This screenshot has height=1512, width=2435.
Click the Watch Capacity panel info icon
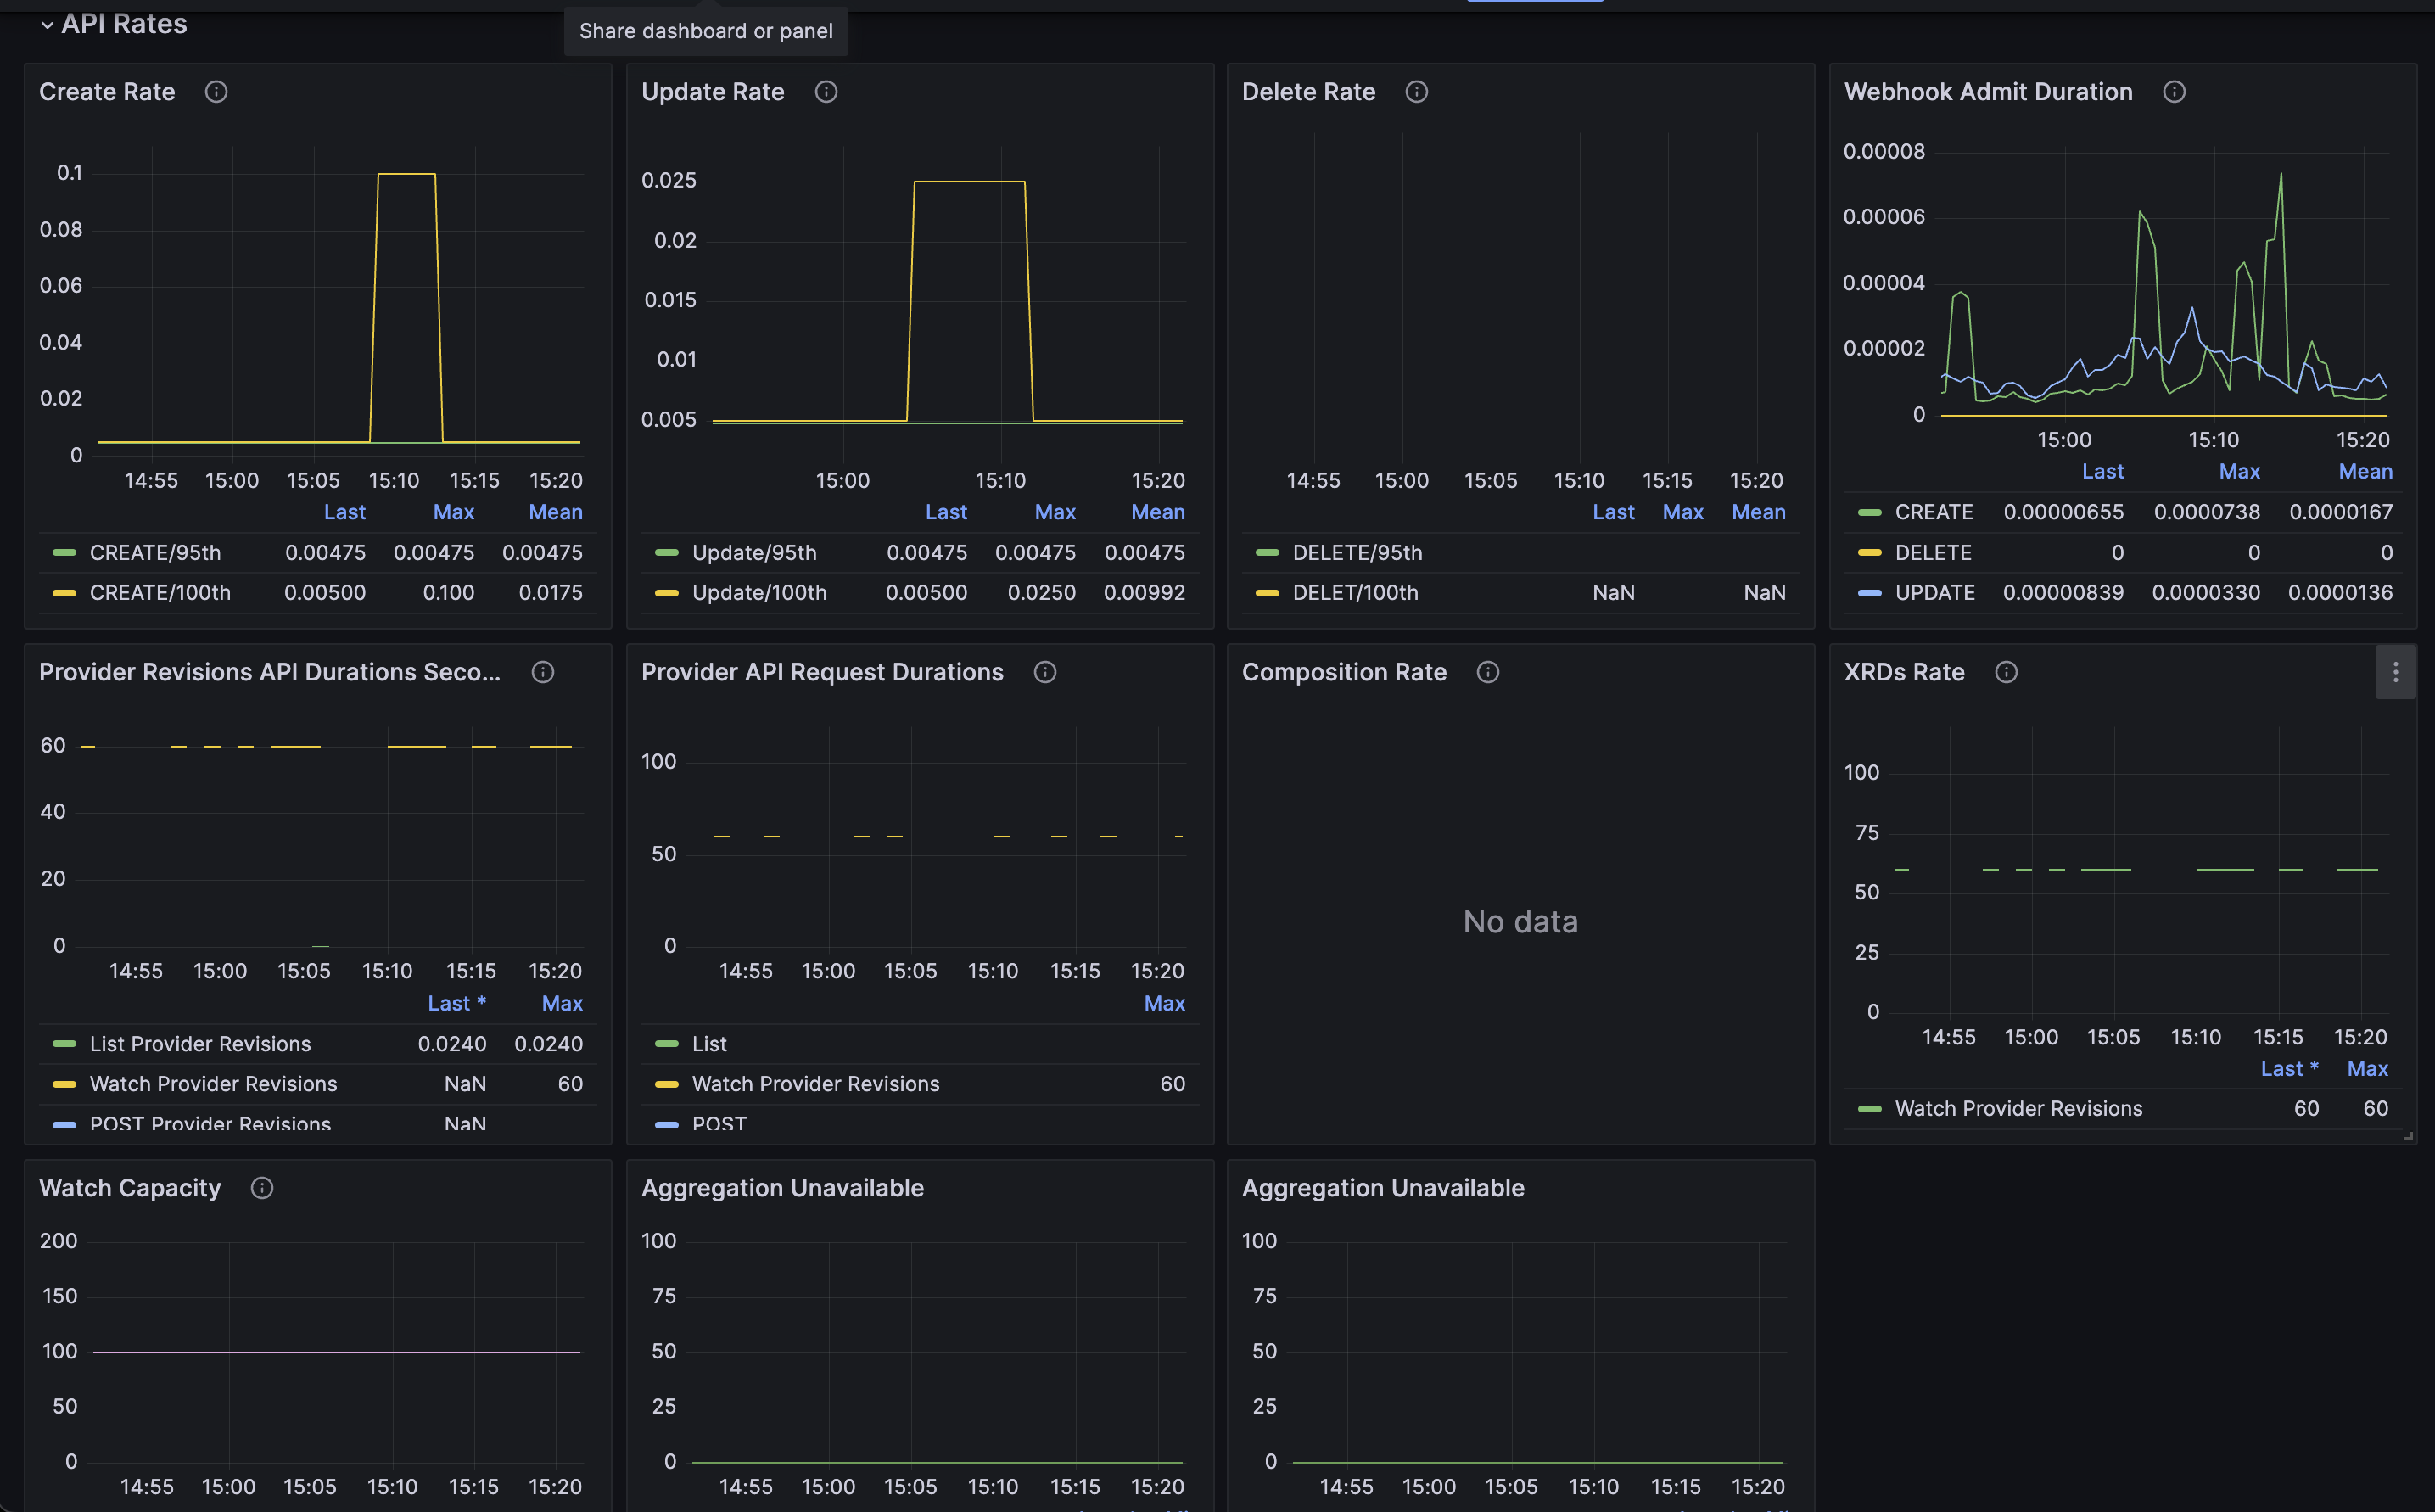(x=262, y=1188)
